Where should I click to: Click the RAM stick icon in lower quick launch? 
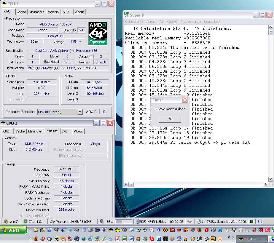(207, 239)
